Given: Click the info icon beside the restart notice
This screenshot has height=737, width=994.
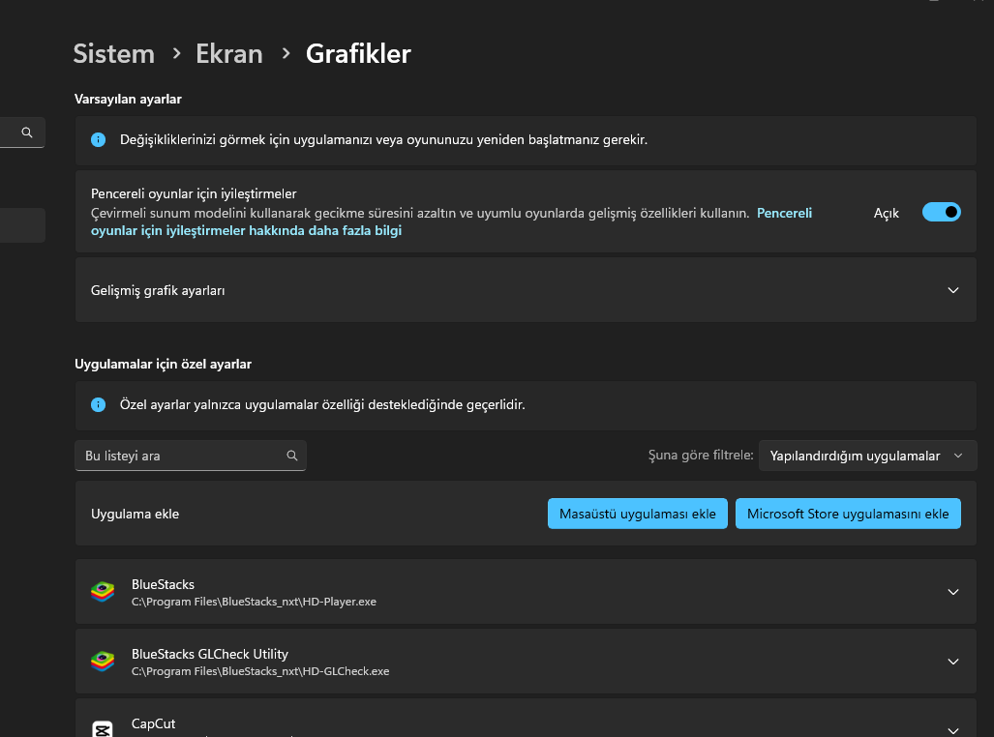Looking at the screenshot, I should (98, 139).
